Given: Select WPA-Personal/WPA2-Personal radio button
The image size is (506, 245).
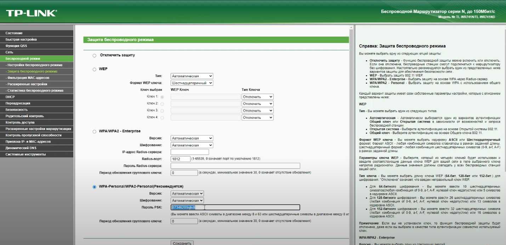Looking at the screenshot, I should point(94,187).
